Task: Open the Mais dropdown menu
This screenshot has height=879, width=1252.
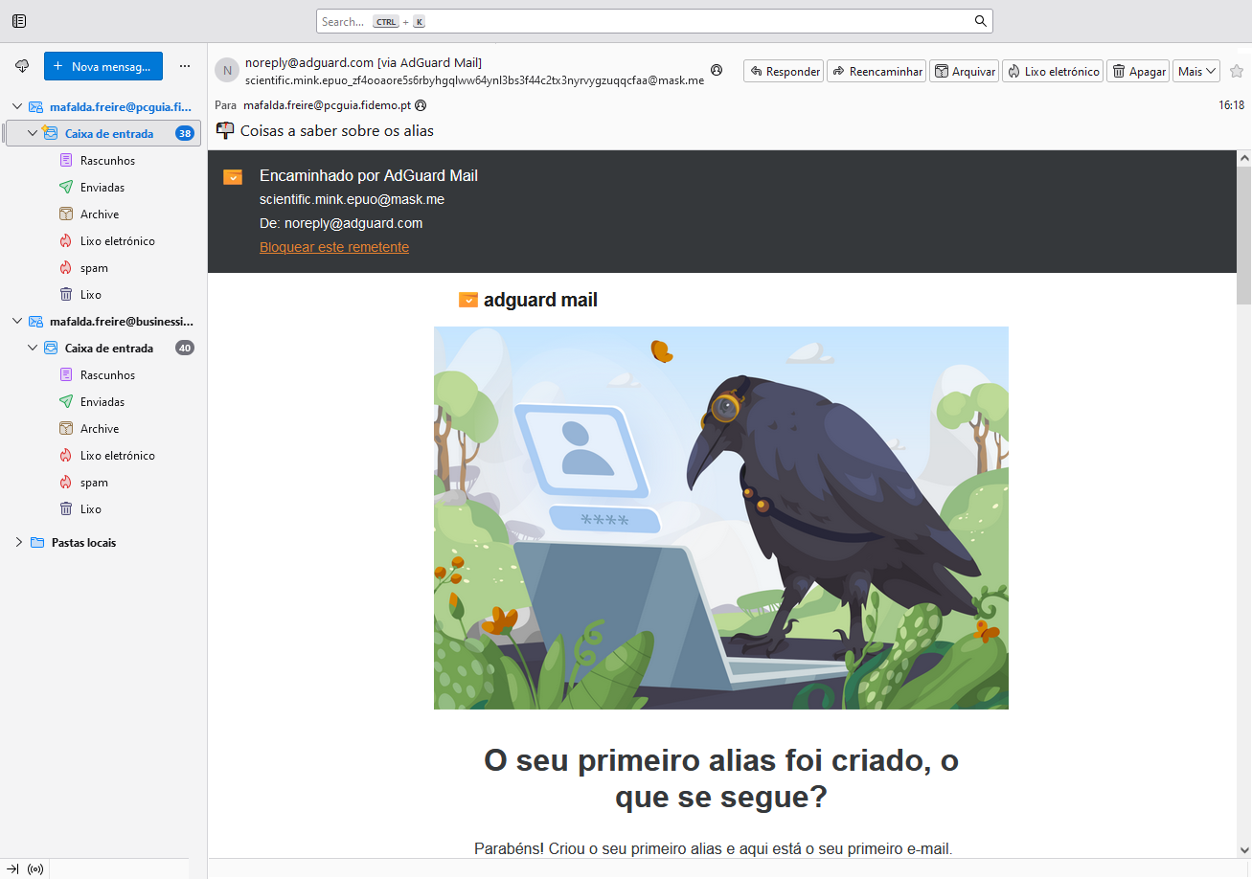Action: [x=1195, y=71]
